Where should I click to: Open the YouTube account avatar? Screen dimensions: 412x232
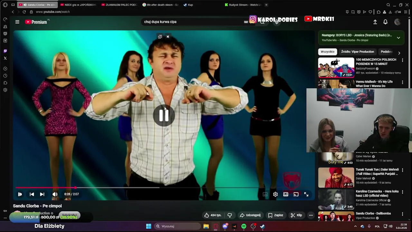pos(398,22)
